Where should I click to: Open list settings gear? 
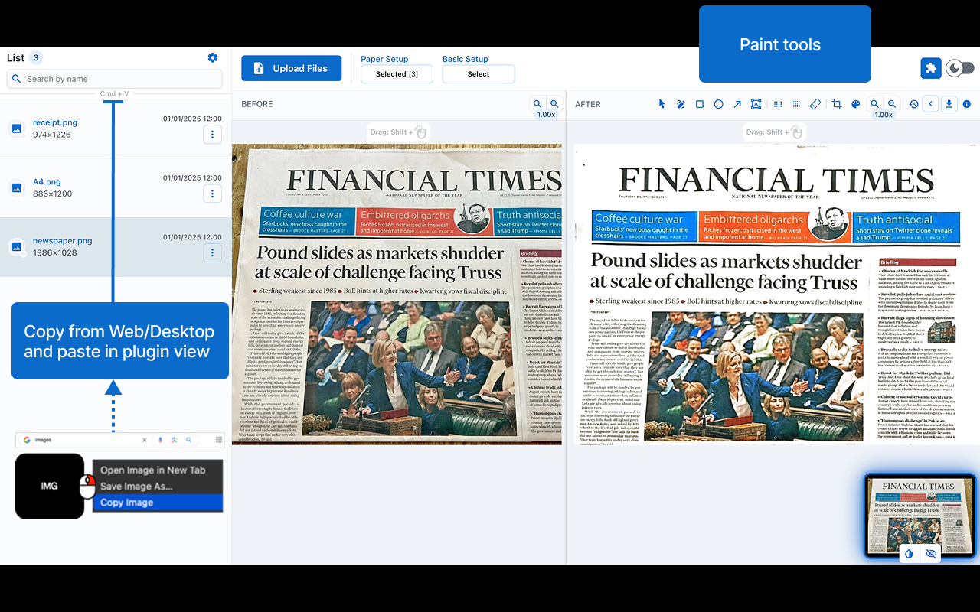point(213,58)
